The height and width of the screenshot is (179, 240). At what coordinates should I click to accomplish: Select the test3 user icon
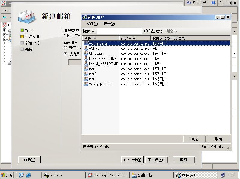point(86,79)
